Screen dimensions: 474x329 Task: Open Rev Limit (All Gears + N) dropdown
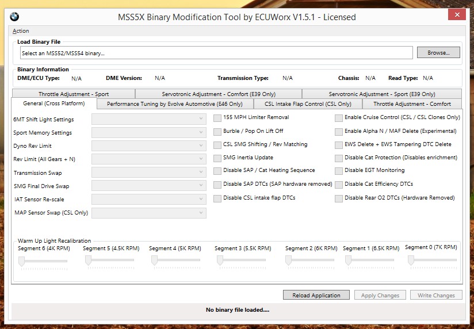pyautogui.click(x=149, y=159)
